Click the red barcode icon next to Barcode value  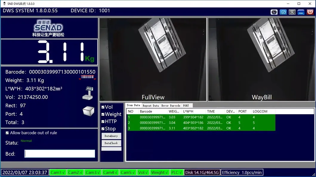pos(87,77)
